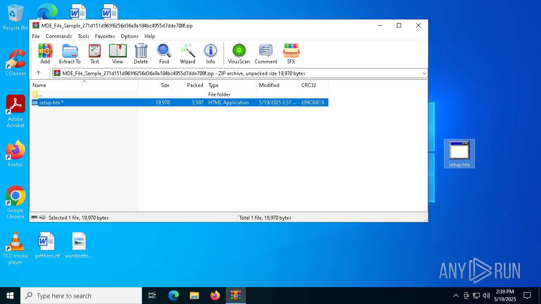Screen dimensions: 541x304
Task: Click 'Total 1 file, 19,970 bytes' status text
Action: (x=265, y=218)
